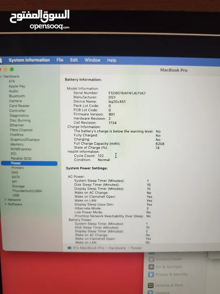Select SPI in the sidebar
The image size is (220, 294).
(14, 181)
